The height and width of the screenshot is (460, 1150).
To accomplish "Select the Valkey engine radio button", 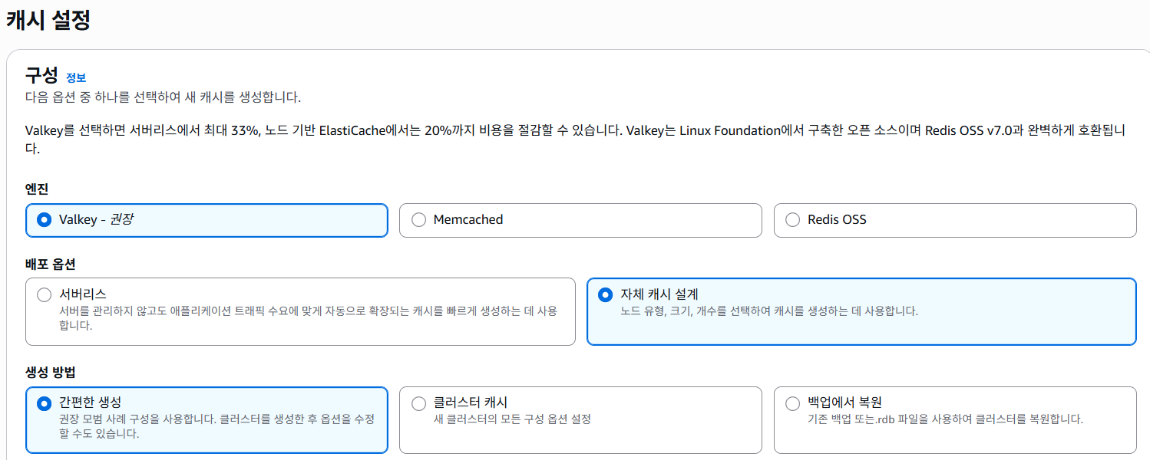I will tap(45, 220).
